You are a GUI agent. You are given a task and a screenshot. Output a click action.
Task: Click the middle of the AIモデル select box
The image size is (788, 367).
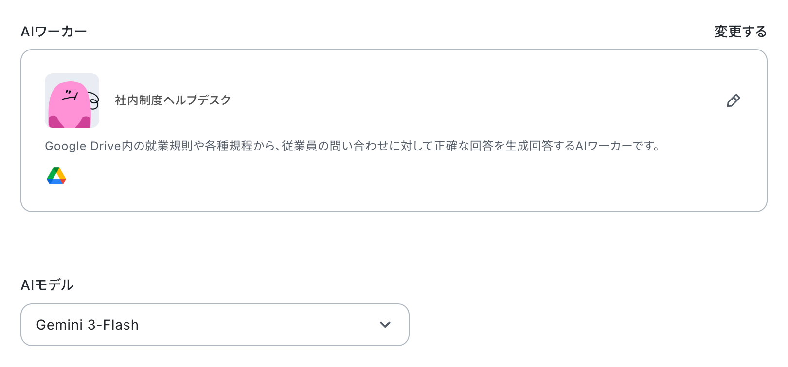tap(215, 325)
